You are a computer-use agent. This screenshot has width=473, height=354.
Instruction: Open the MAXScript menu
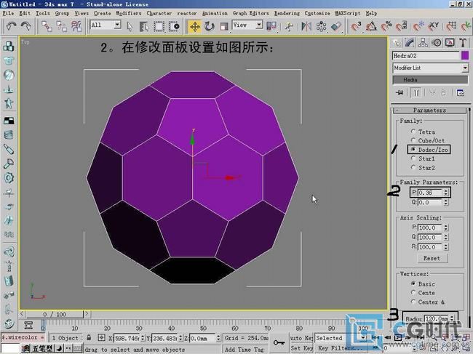pos(348,13)
